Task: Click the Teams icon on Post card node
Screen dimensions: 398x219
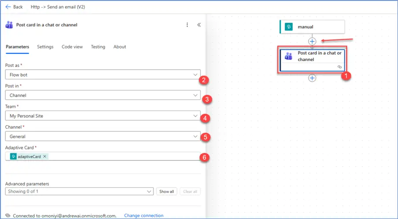Action: pyautogui.click(x=288, y=56)
